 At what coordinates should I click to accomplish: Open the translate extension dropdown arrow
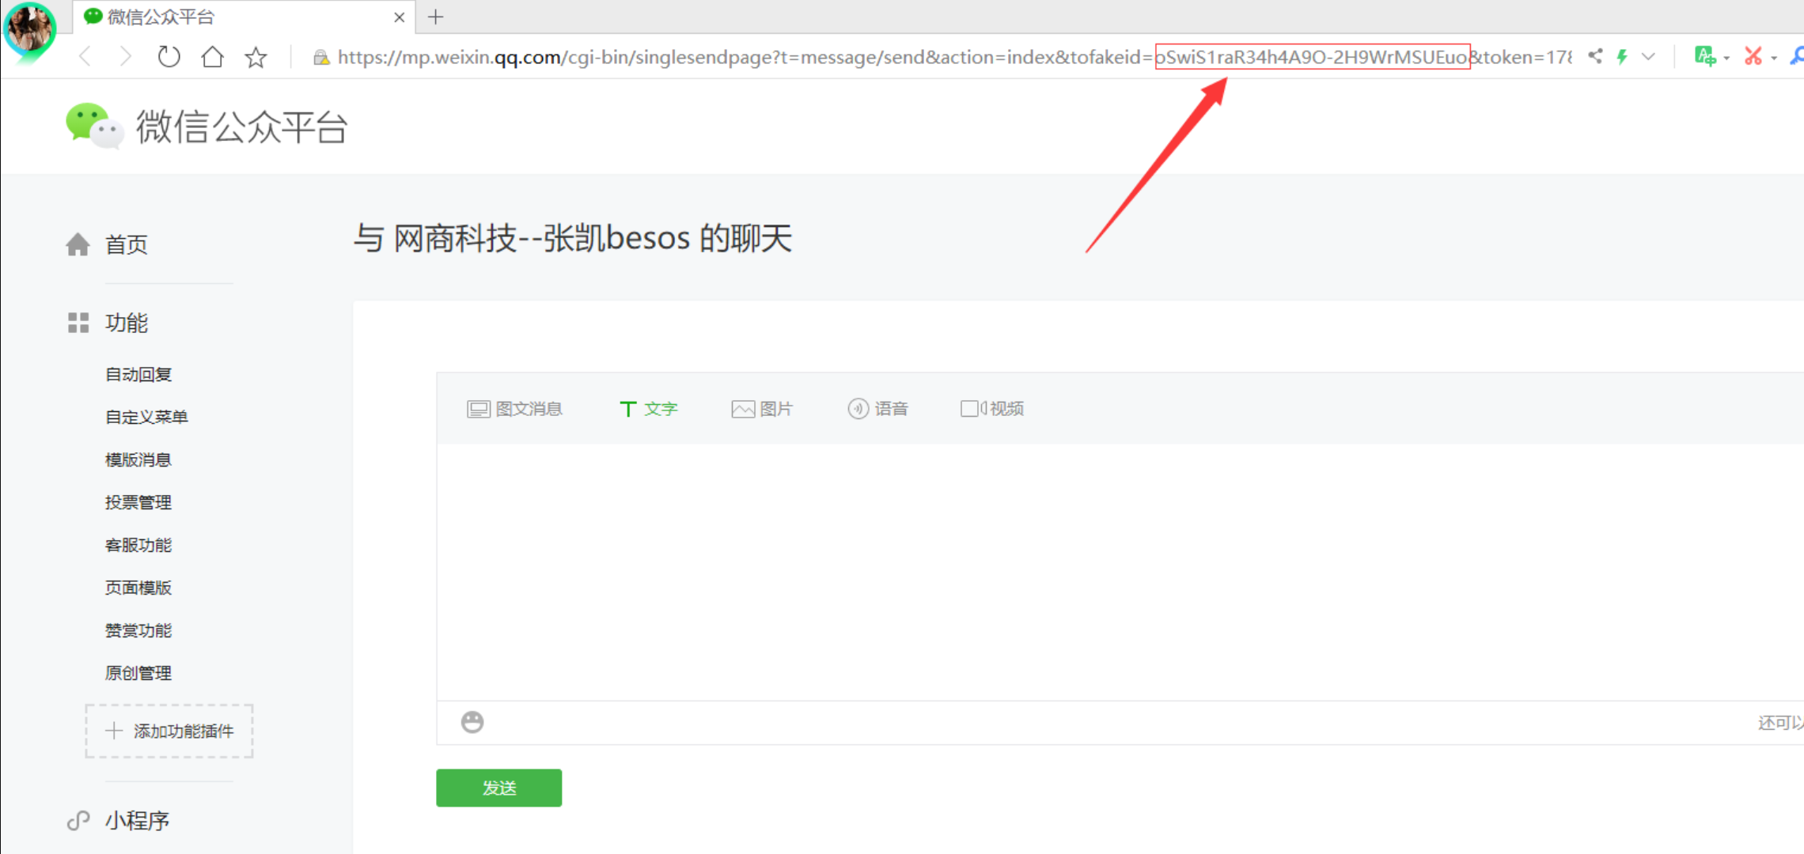(x=1726, y=59)
